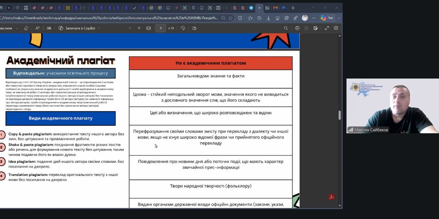Image resolution: width=439 pixels, height=219 pixels.
Task: Open the linked-profiles icon beside avatar
Action: tap(296, 18)
